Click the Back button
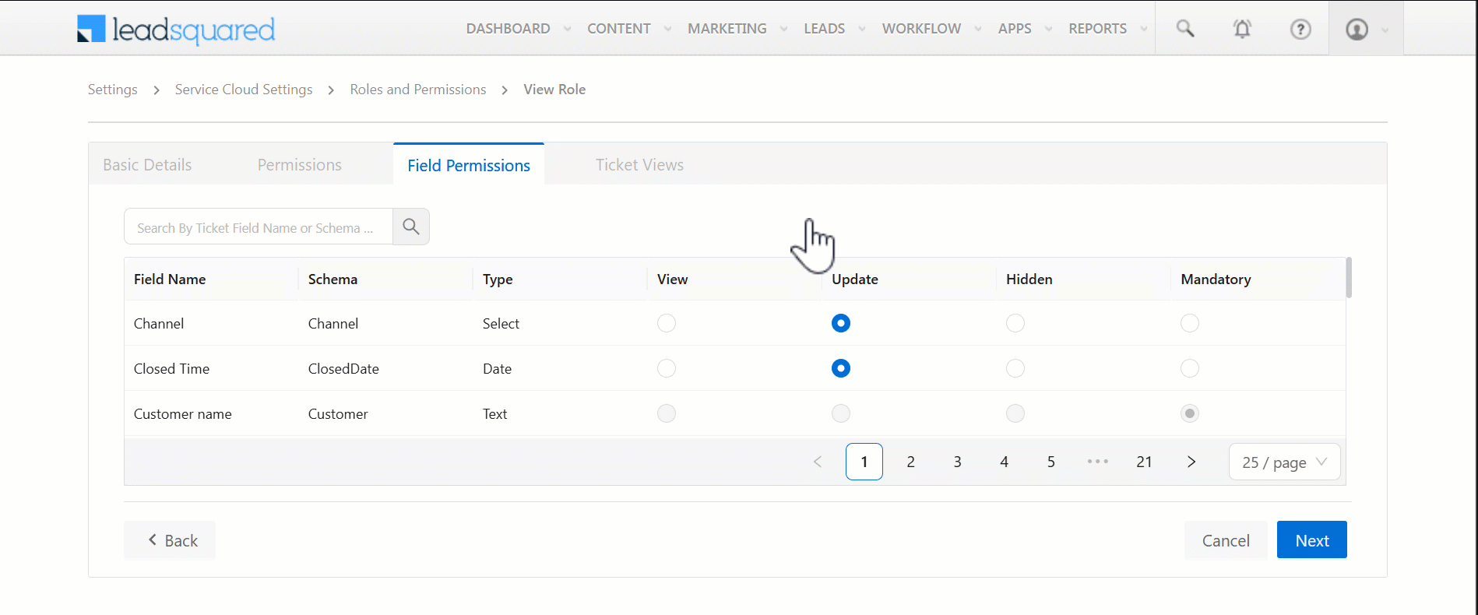Viewport: 1478px width, 615px height. tap(170, 539)
